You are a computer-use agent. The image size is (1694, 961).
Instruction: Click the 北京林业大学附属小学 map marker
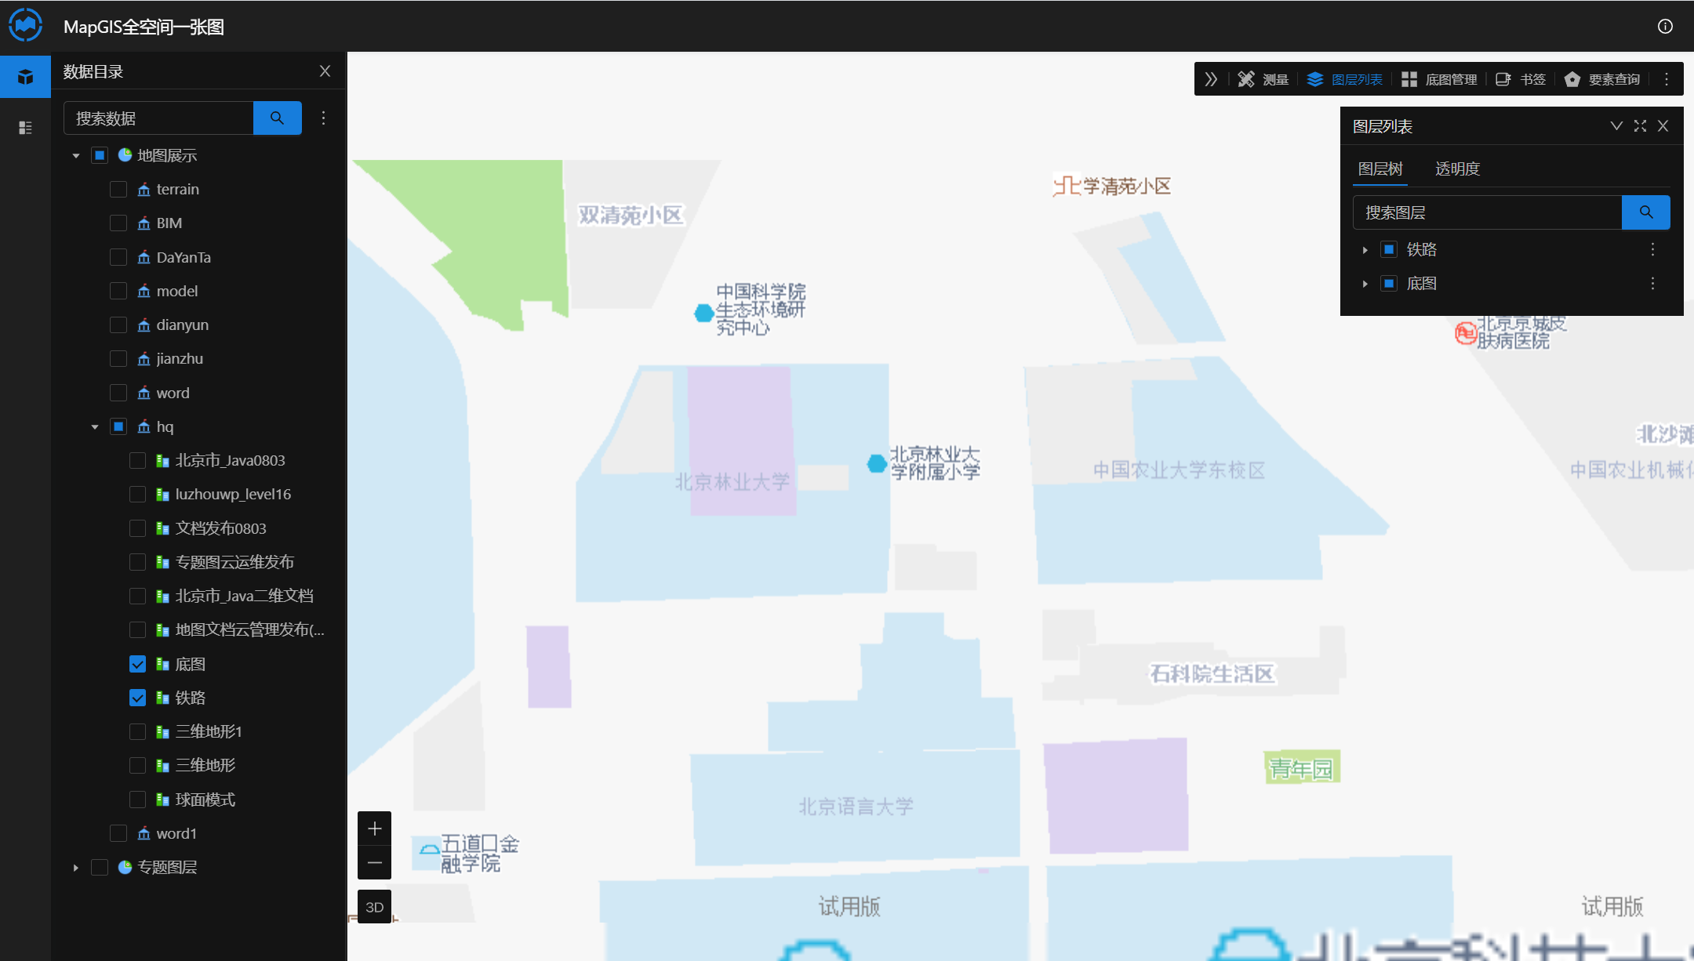(x=876, y=463)
